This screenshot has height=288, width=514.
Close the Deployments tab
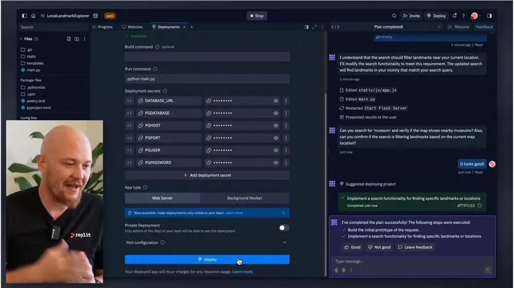184,27
